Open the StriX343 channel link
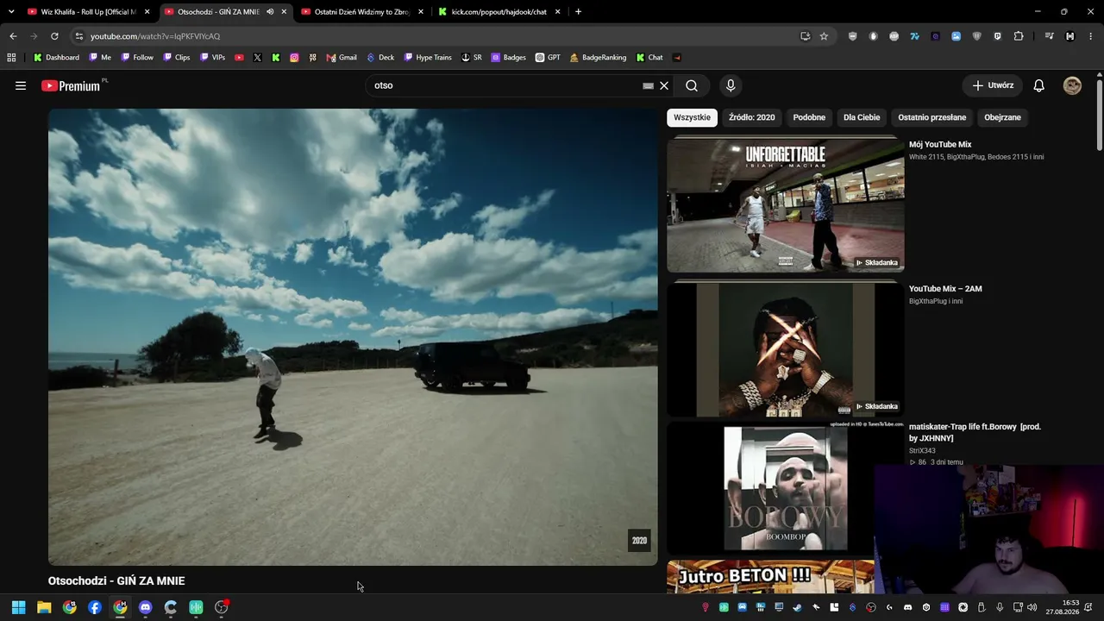1104x621 pixels. (x=922, y=450)
